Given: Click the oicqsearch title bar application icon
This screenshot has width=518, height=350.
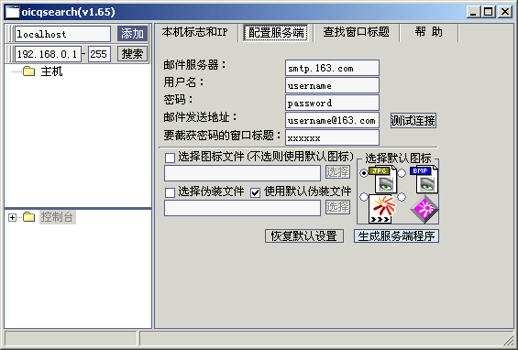Looking at the screenshot, I should pos(13,12).
